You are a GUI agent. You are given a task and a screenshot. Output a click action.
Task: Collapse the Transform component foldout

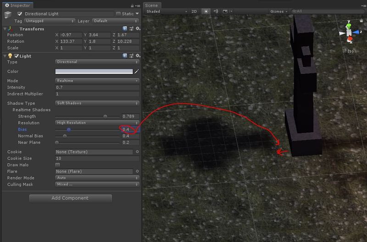[5, 28]
